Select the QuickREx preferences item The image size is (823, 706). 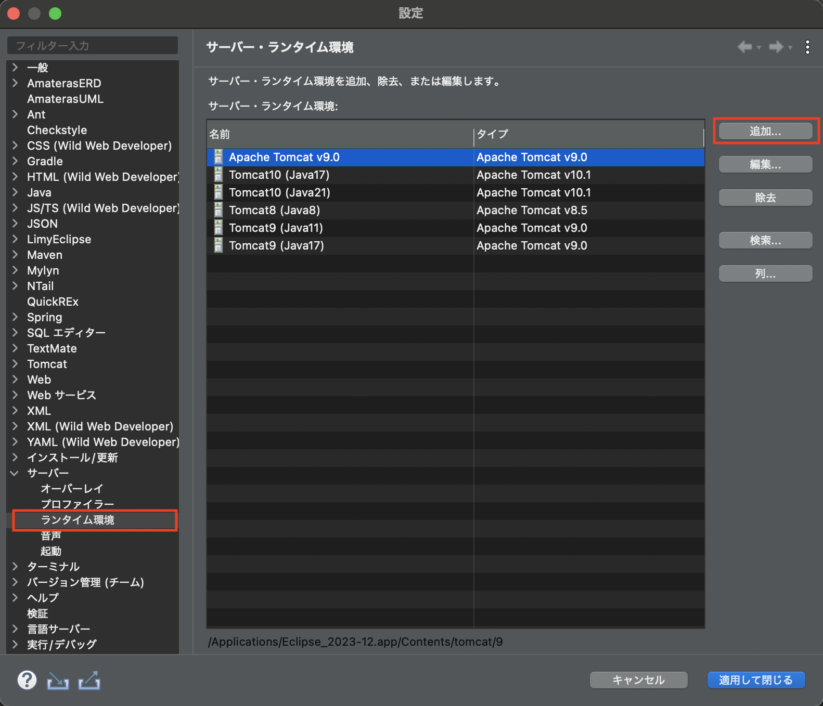(53, 302)
